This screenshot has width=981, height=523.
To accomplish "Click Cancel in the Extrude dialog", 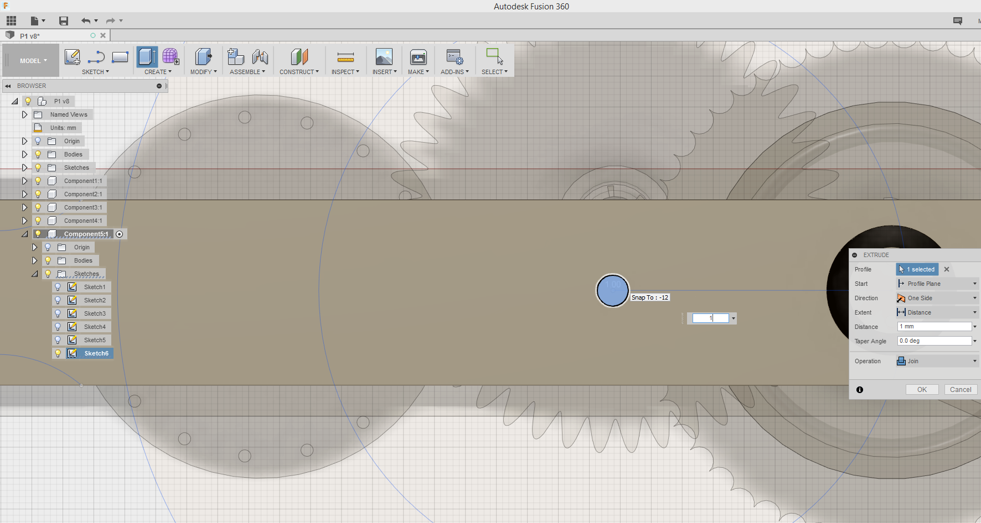I will pos(961,390).
